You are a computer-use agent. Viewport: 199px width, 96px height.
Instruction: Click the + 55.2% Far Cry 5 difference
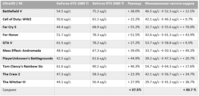coord(134,27)
